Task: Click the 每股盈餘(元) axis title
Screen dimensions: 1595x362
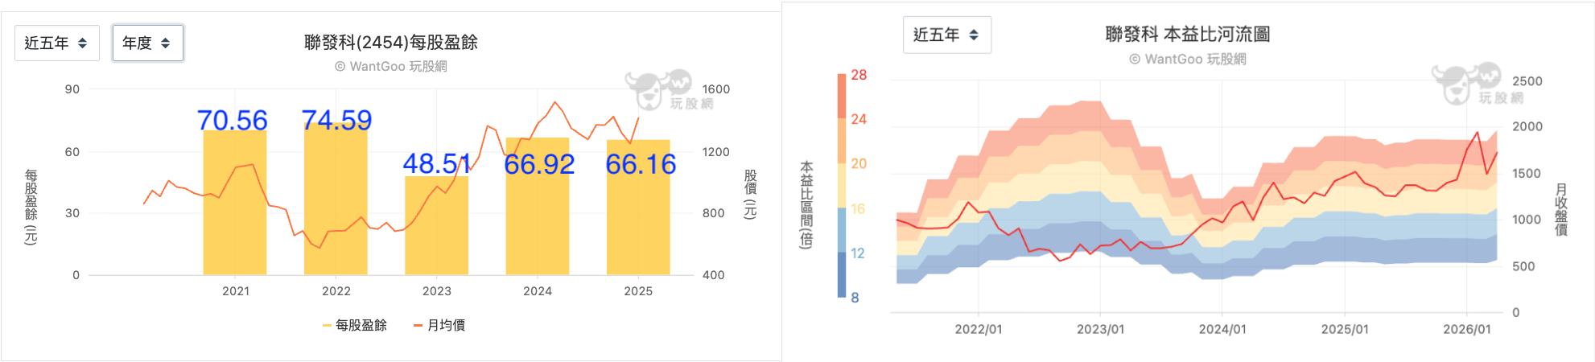Action: [31, 207]
